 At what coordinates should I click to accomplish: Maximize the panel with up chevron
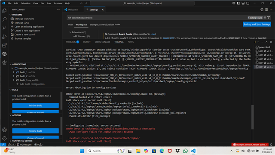(266, 42)
